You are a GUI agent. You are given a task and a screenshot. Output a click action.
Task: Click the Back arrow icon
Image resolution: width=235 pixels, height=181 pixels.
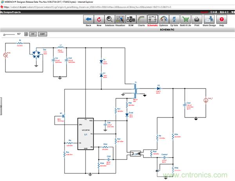click(88, 20)
